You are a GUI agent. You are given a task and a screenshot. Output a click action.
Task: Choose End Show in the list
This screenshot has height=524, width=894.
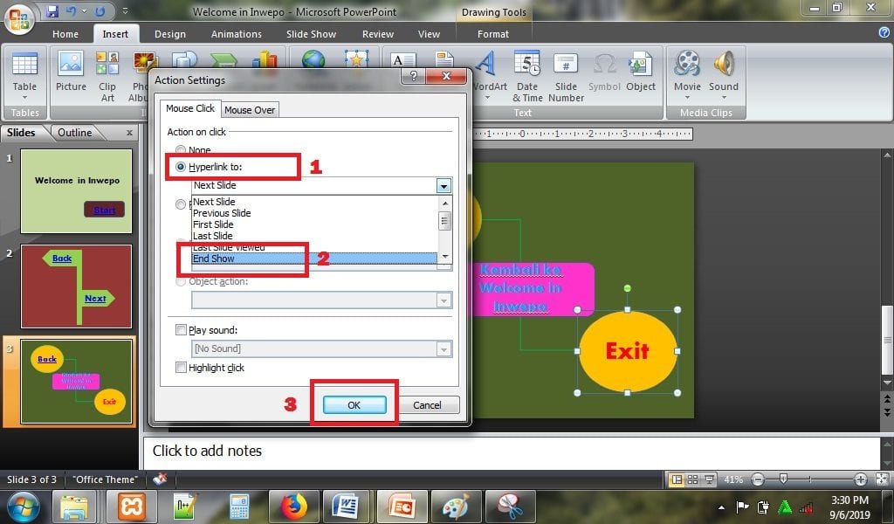[x=314, y=259]
